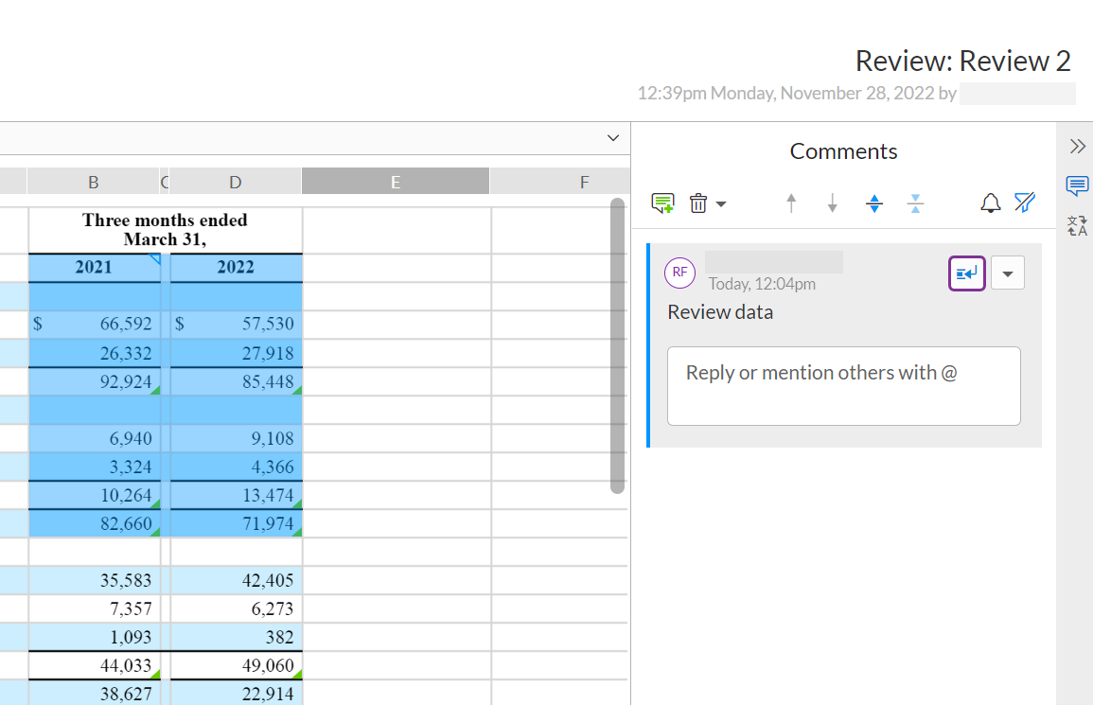Clear the comment filter
The height and width of the screenshot is (705, 1093).
1025,203
